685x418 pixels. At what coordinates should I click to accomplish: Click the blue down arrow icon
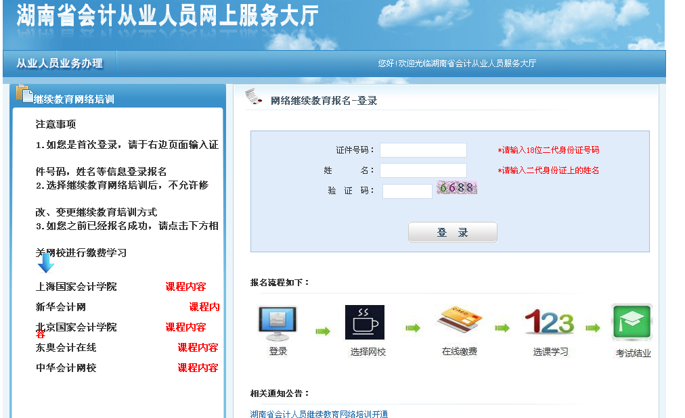[46, 262]
